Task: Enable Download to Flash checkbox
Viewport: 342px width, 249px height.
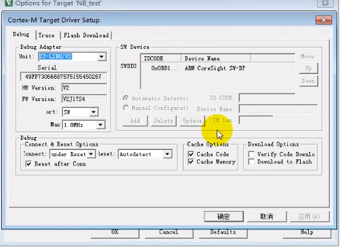Action: pyautogui.click(x=251, y=161)
